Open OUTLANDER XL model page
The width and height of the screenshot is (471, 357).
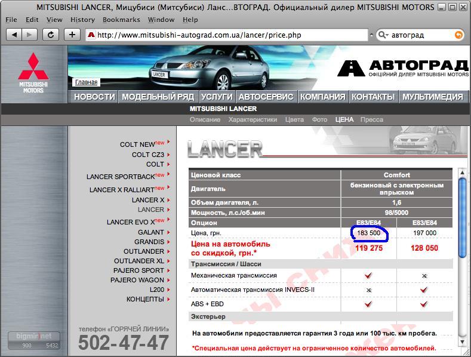click(x=139, y=261)
